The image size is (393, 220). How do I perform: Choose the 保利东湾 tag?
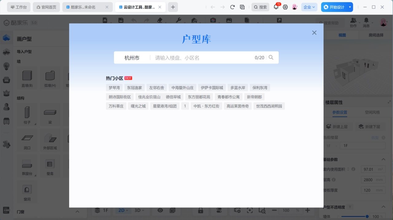click(260, 88)
